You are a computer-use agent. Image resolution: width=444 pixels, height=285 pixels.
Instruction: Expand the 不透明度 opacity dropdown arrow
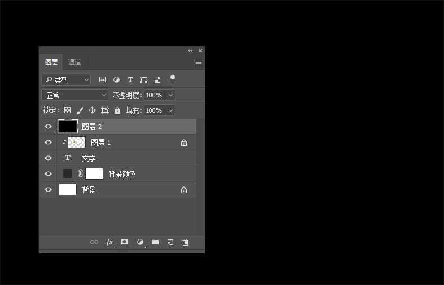[170, 95]
